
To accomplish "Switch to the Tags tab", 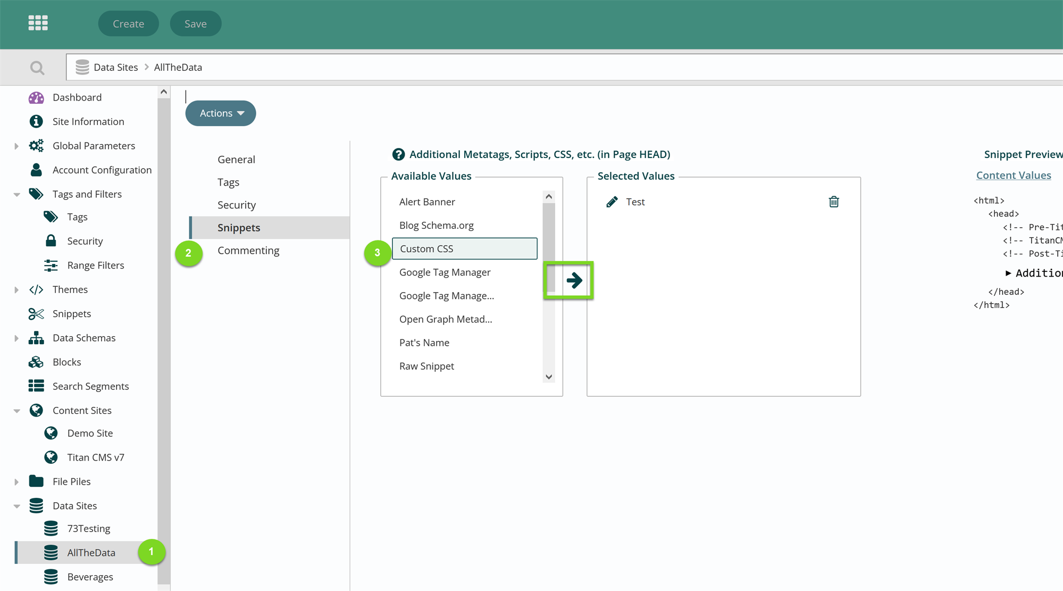I will (228, 182).
